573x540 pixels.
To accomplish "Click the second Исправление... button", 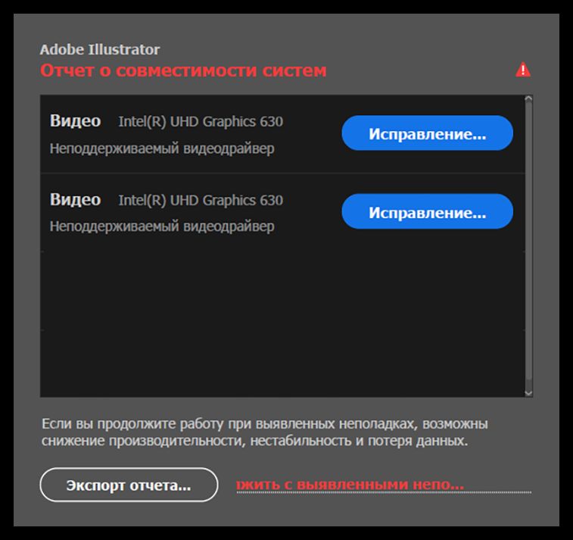I will pos(427,211).
